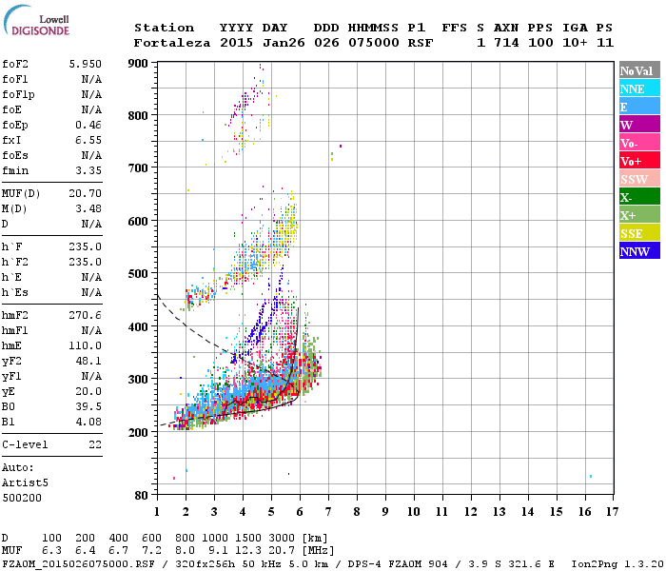Click the yF2 value 48.1

tap(88, 361)
